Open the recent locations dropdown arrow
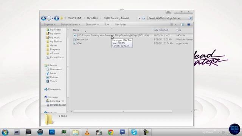 coord(53,19)
